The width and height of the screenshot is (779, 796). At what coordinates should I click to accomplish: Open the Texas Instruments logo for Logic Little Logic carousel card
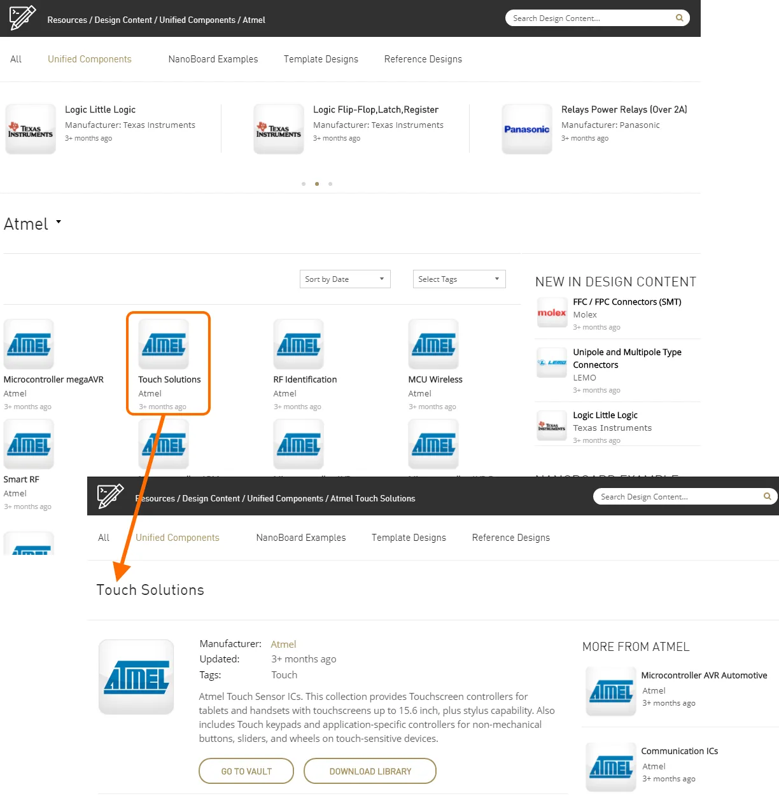31,129
